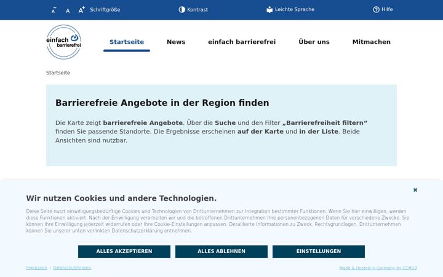Click heading Wir nutzen Cookies und andere Technologien
The height and width of the screenshot is (277, 443).
pyautogui.click(x=121, y=198)
